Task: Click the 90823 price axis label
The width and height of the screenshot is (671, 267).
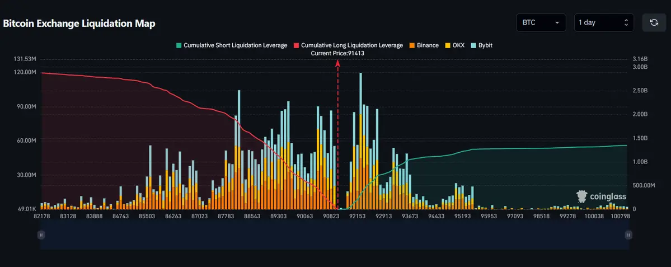Action: click(331, 217)
